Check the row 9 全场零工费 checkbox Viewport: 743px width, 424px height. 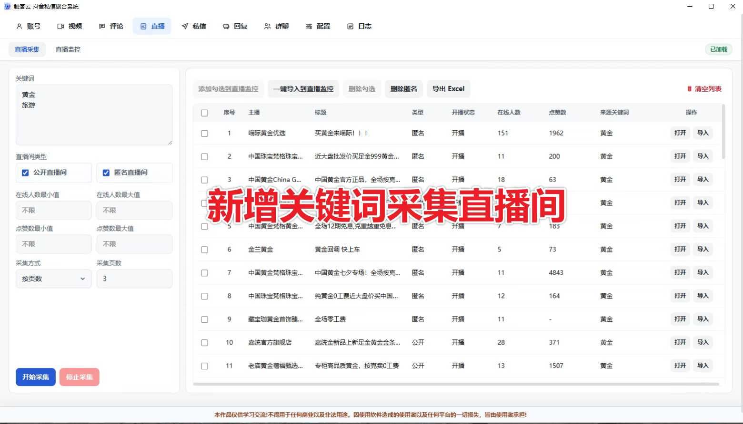[205, 320]
